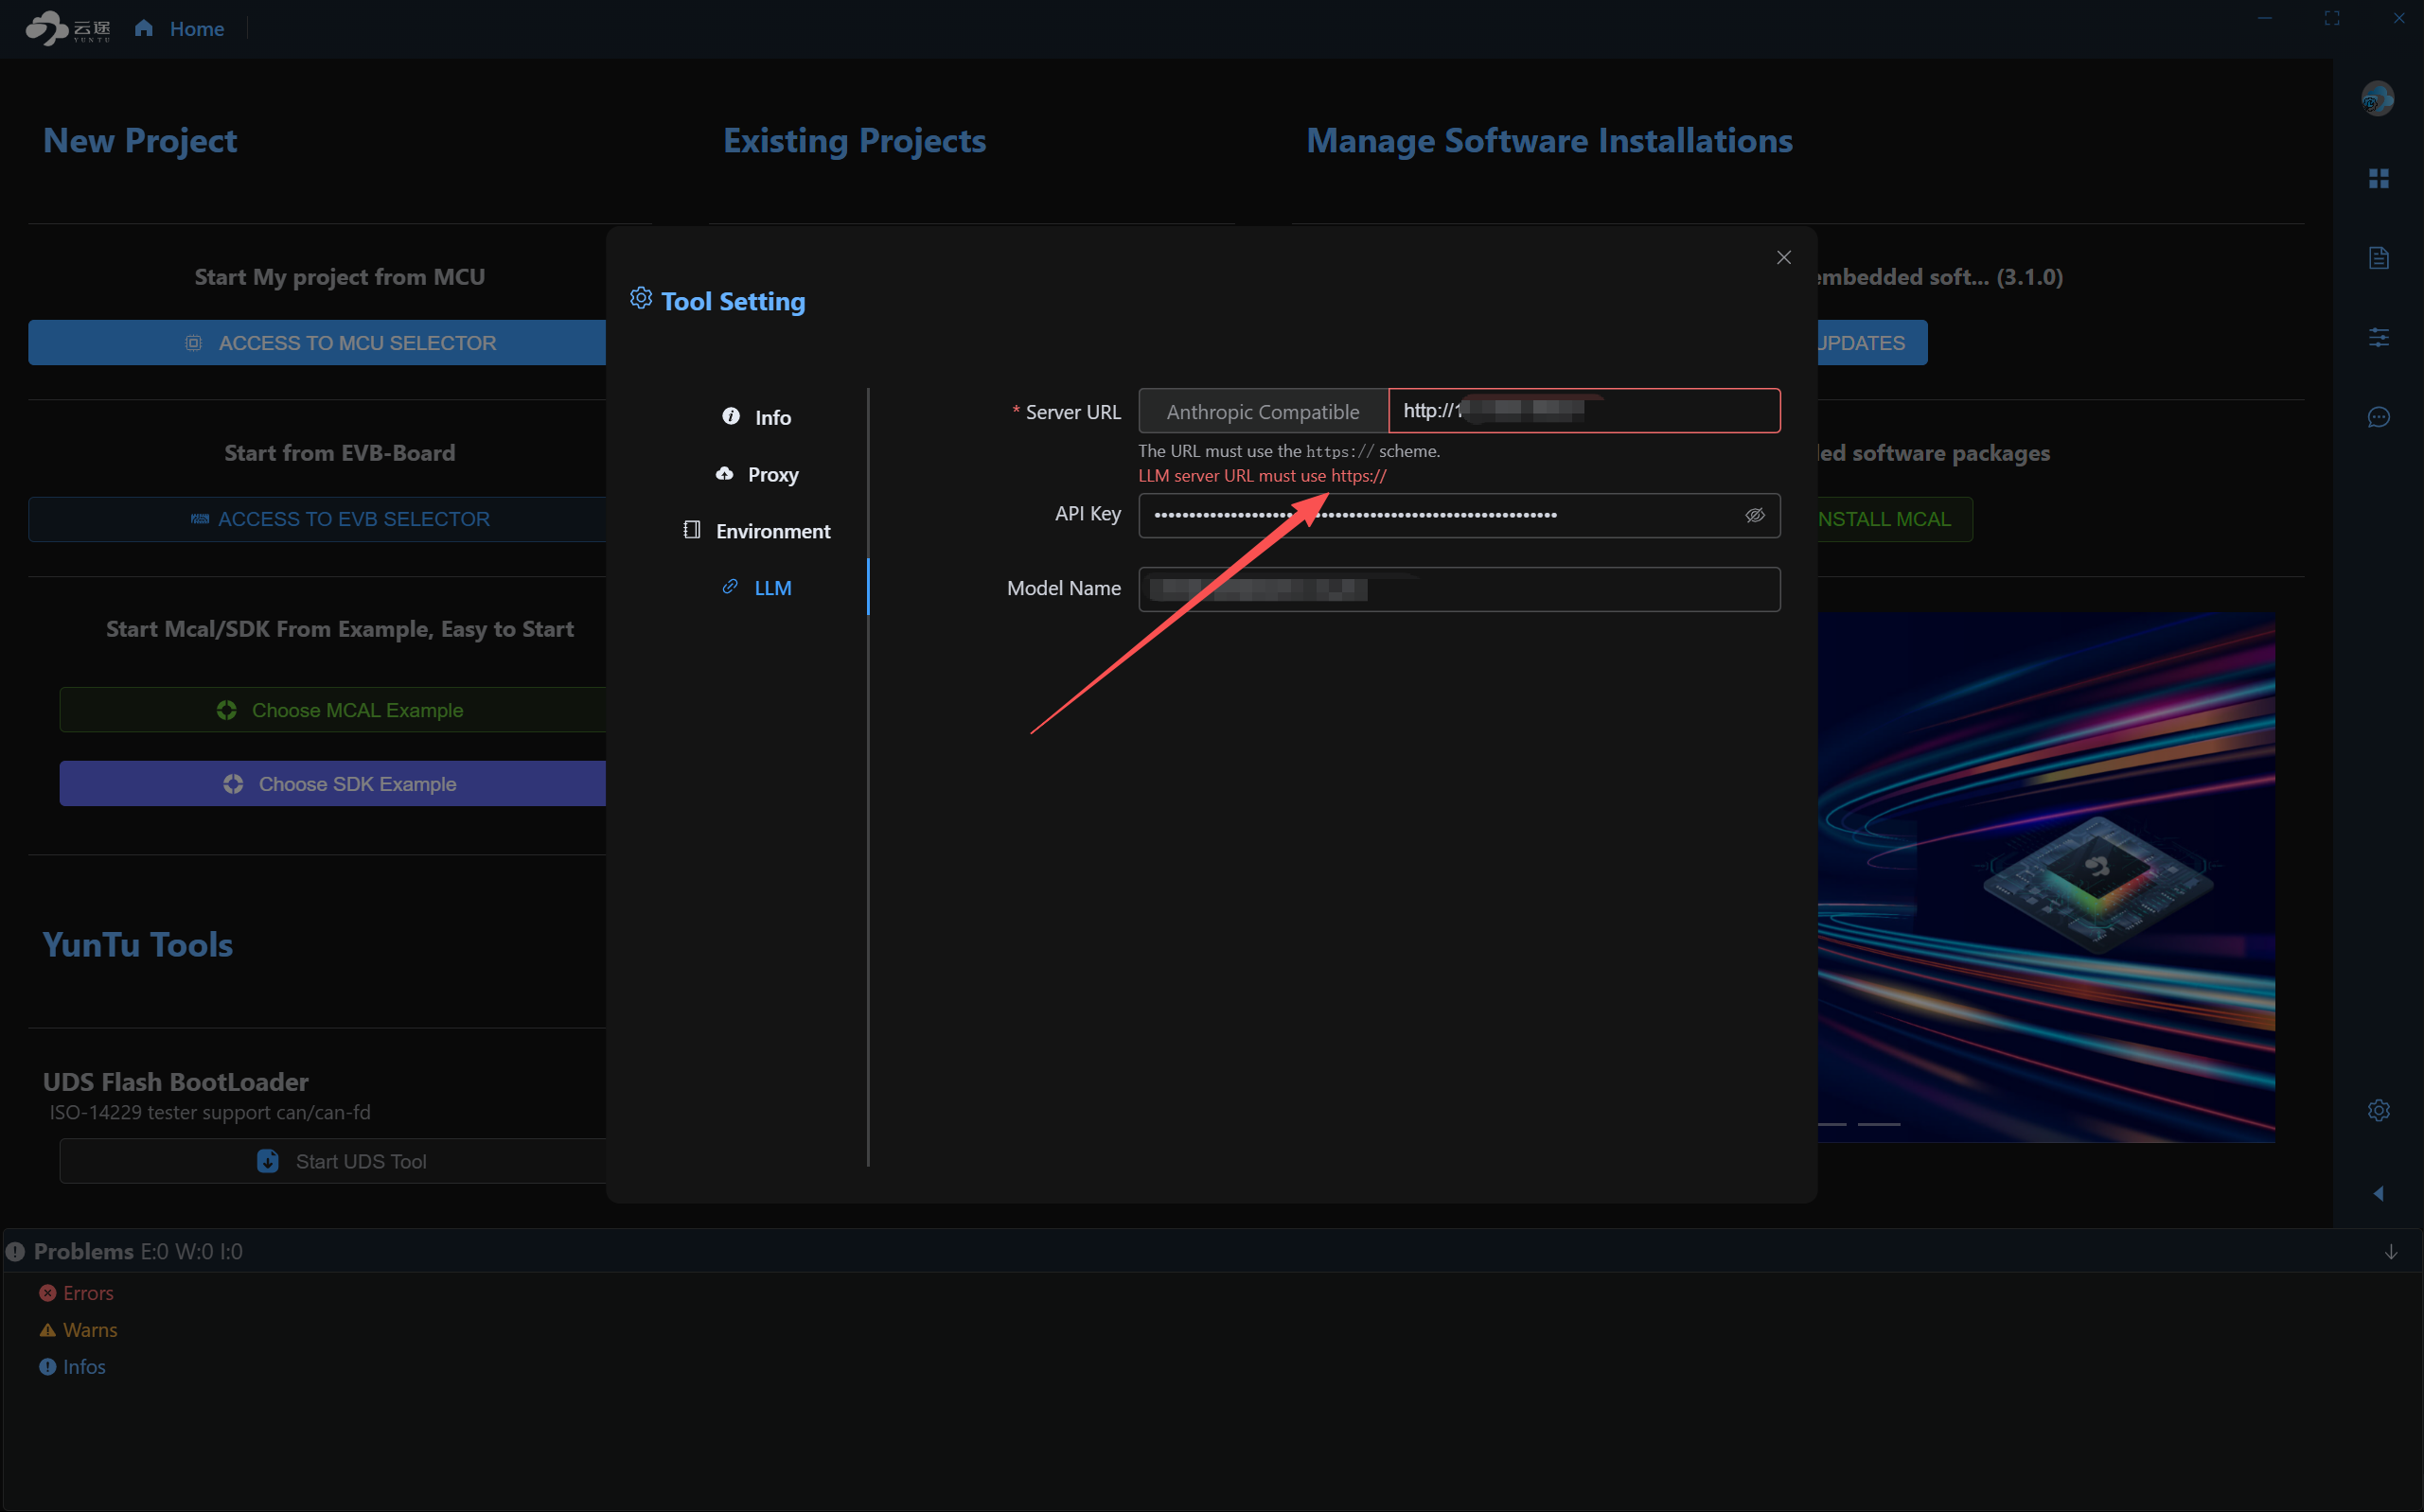2424x1512 pixels.
Task: Open the chat bubble icon in sidebar
Action: point(2378,417)
